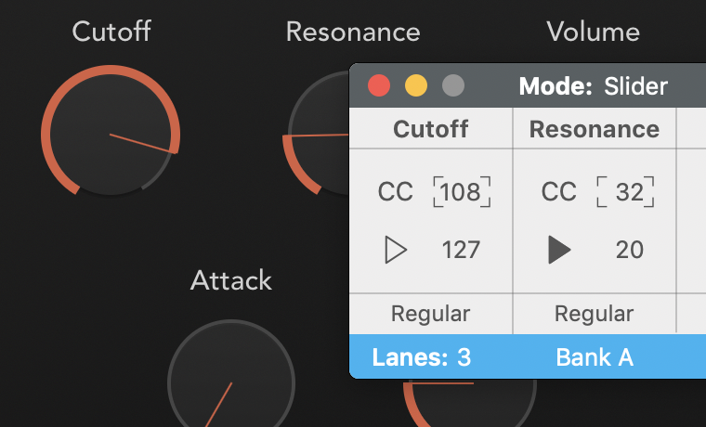This screenshot has width=706, height=427.
Task: Click the value 20 in Resonance lane
Action: (630, 250)
